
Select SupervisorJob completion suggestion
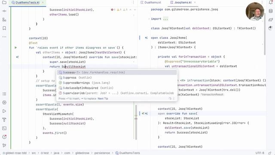click(x=116, y=93)
